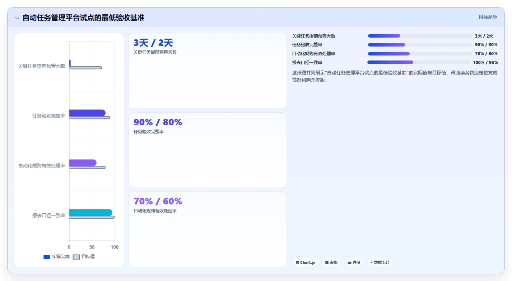Viewport: 512px width, 281px height.
Task: Click the gray 自动化规则有效处理率 target chart bar
Action: click(87, 168)
